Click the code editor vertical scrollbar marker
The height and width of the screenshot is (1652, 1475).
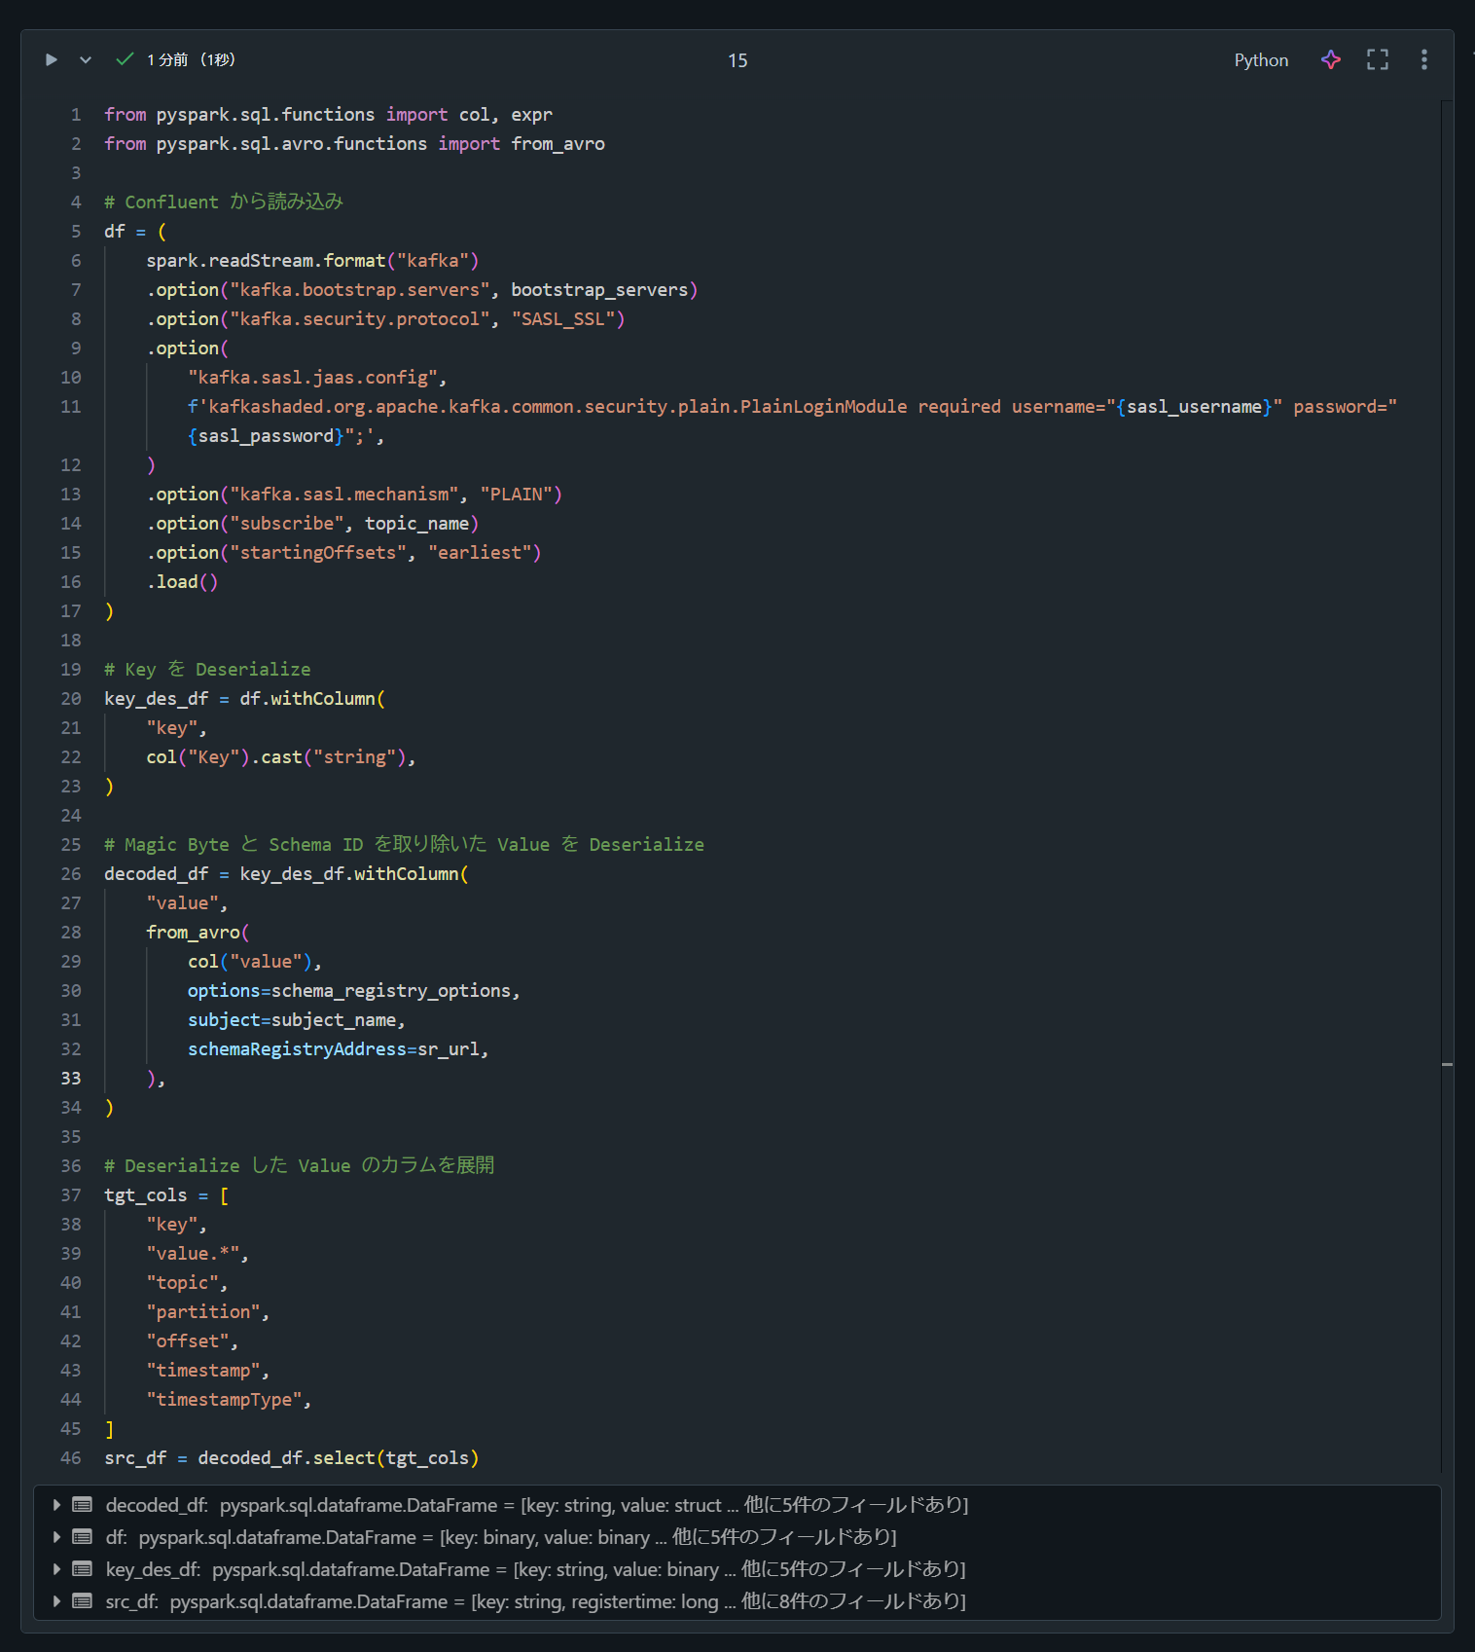[x=1448, y=1065]
